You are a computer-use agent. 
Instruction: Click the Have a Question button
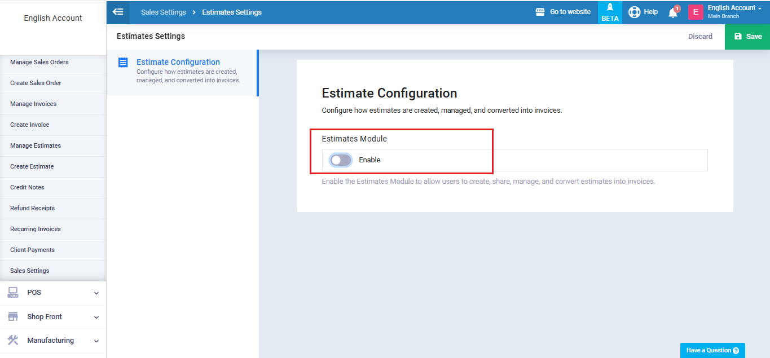tap(712, 350)
